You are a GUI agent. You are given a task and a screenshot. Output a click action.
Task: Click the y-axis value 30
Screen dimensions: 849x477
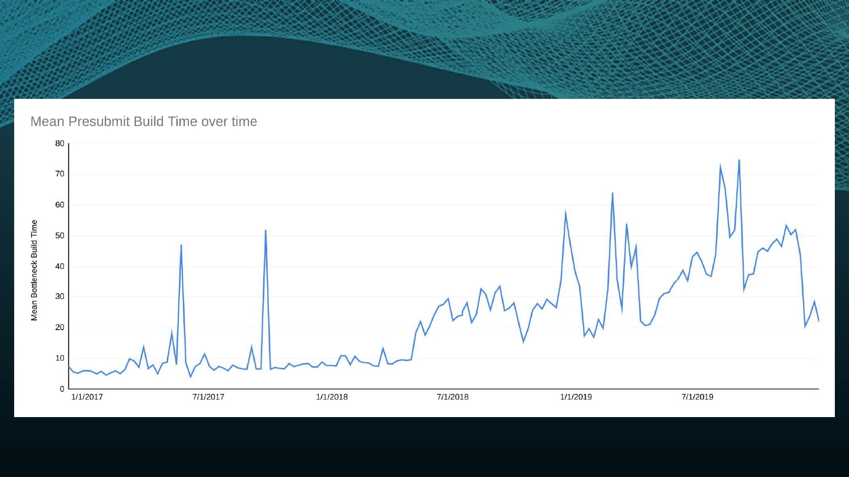click(x=60, y=297)
